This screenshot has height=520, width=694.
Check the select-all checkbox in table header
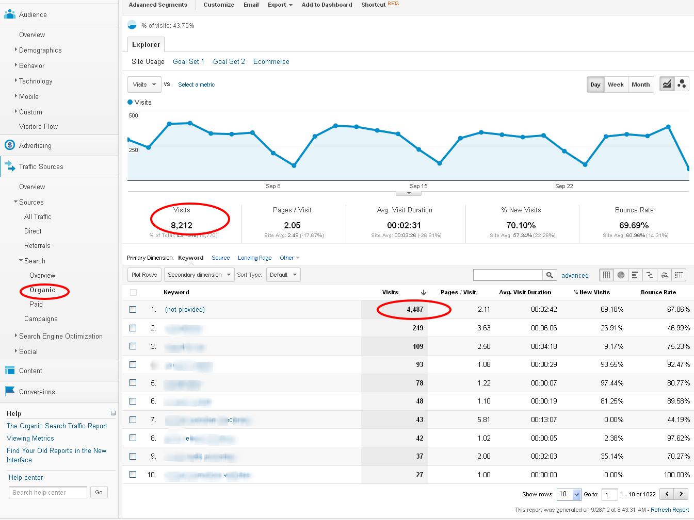(134, 293)
